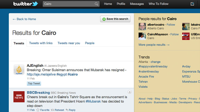
Task: Open Blog footer link
Action: [157, 99]
